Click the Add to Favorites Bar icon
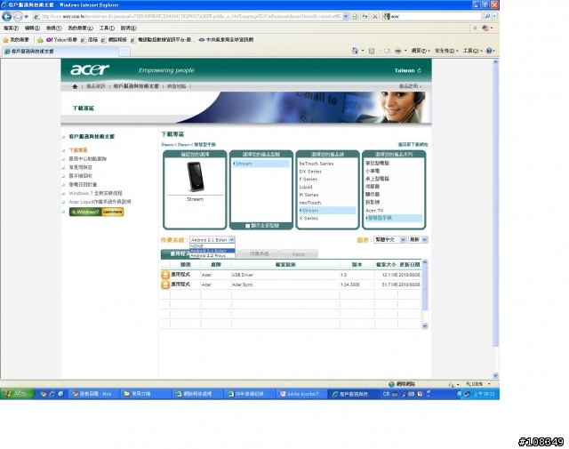Image resolution: width=569 pixels, height=449 pixels. tap(40, 39)
